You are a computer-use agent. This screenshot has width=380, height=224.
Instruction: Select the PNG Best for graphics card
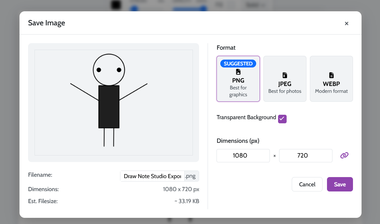point(238,79)
